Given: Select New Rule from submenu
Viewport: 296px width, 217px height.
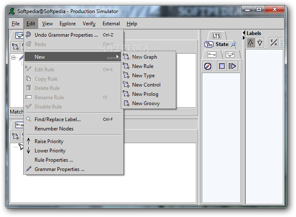Looking at the screenshot, I should [148, 66].
